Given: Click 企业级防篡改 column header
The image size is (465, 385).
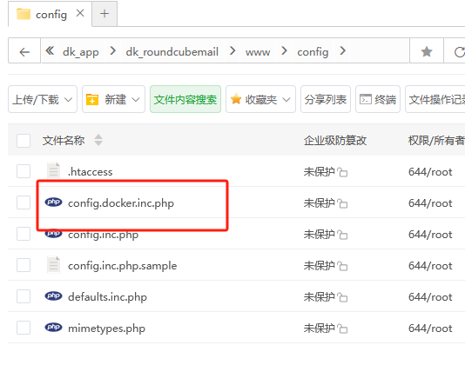Looking at the screenshot, I should click(335, 140).
